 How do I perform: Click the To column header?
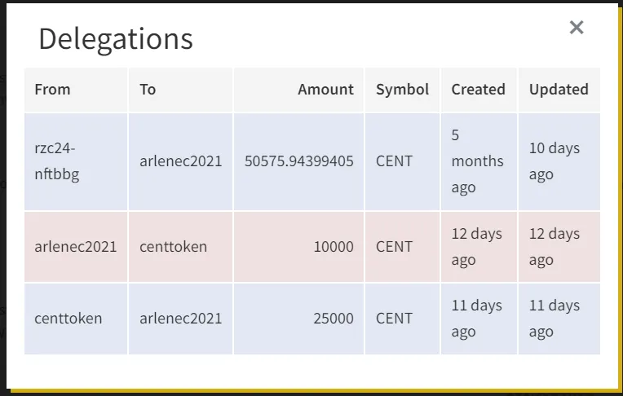pyautogui.click(x=148, y=90)
